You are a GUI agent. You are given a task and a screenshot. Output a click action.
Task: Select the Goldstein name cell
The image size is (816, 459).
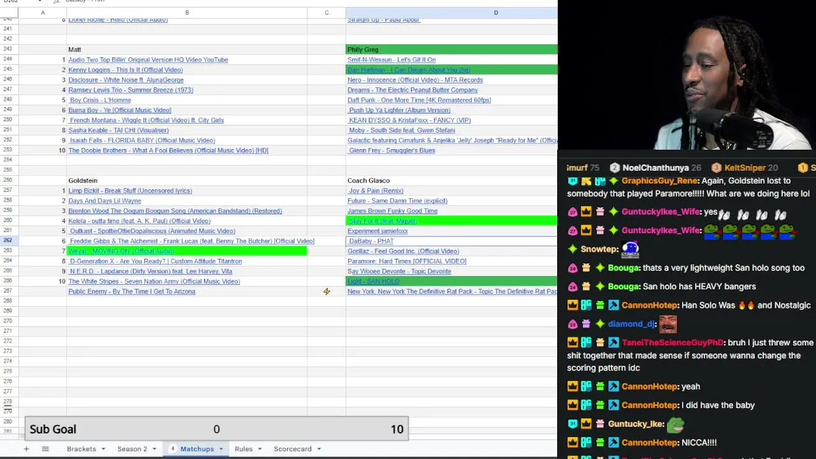coord(187,180)
